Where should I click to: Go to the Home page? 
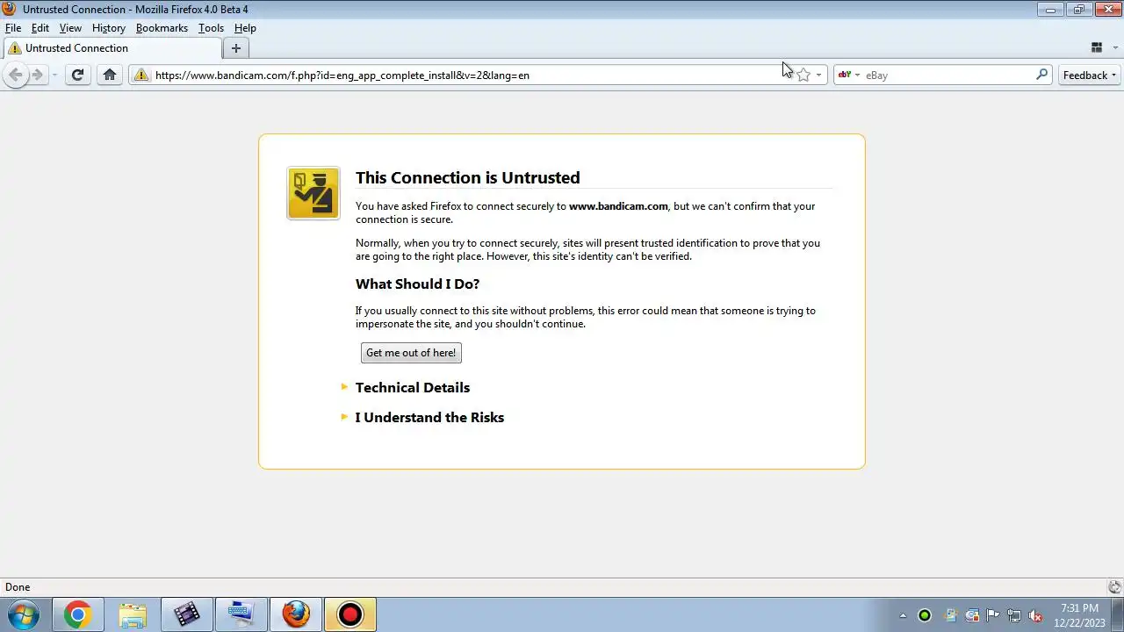click(x=110, y=75)
